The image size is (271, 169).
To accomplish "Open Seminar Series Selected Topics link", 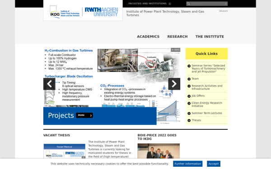I will (208, 69).
